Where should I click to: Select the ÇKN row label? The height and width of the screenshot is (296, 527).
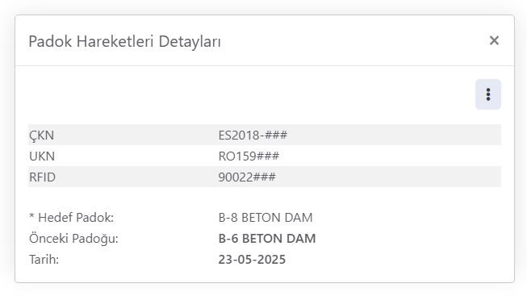click(42, 135)
